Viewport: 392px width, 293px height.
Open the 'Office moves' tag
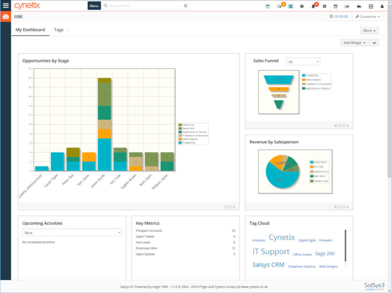click(x=302, y=254)
